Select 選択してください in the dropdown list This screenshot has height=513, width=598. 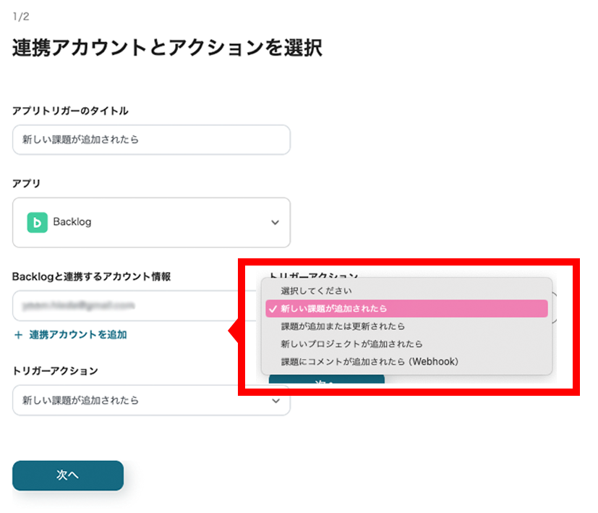tap(316, 291)
